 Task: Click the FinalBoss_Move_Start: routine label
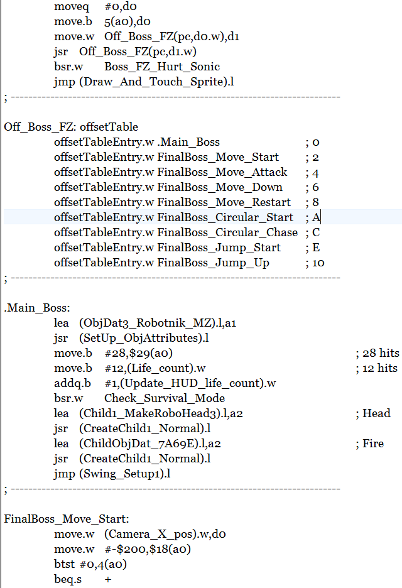point(67,519)
